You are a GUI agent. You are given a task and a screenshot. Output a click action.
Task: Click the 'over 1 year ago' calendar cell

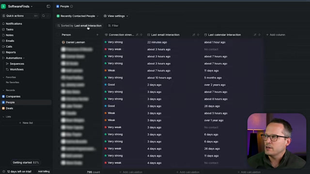pyautogui.click(x=214, y=120)
